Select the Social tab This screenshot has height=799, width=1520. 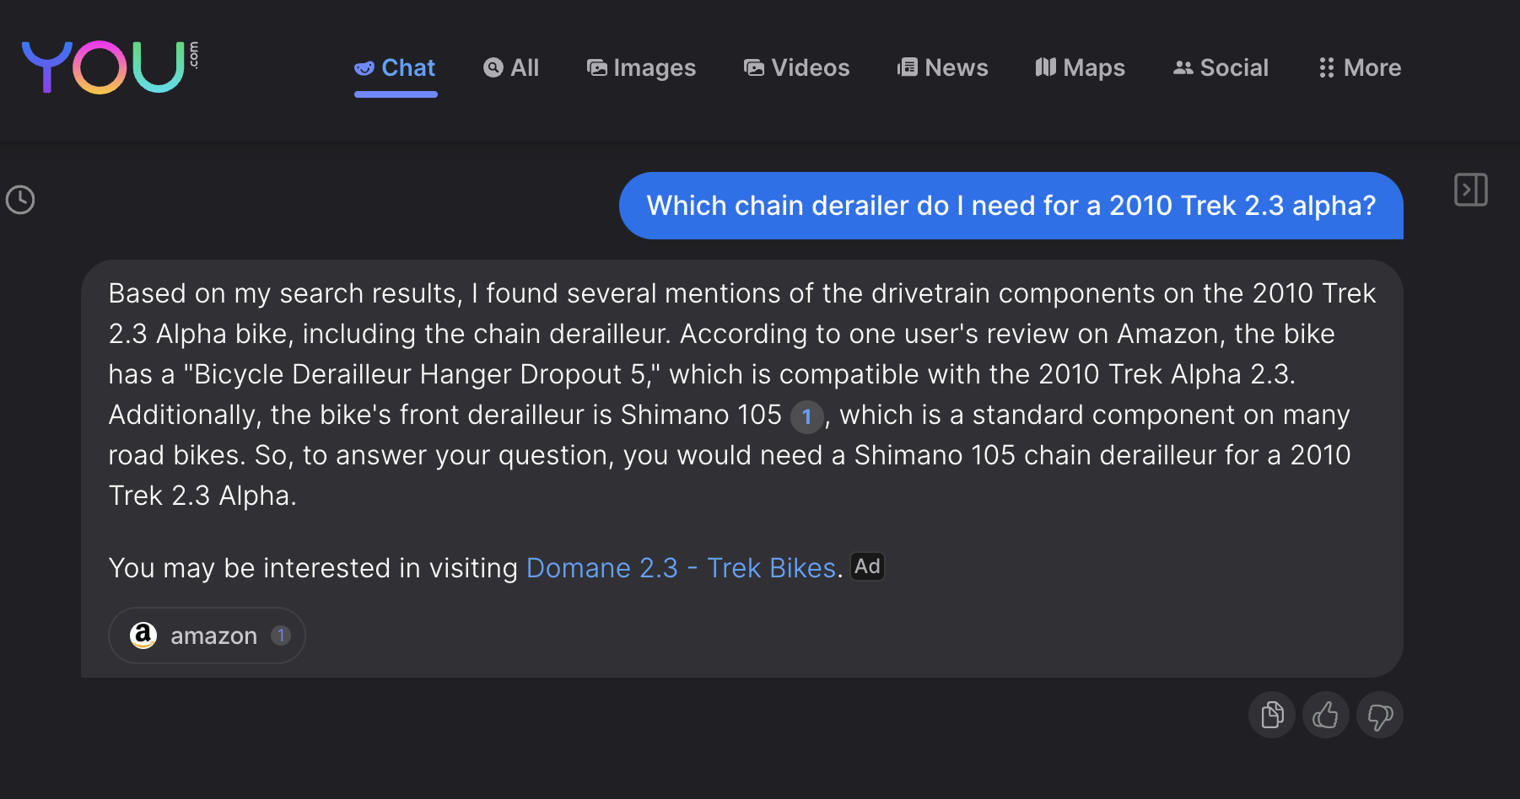coord(1221,67)
